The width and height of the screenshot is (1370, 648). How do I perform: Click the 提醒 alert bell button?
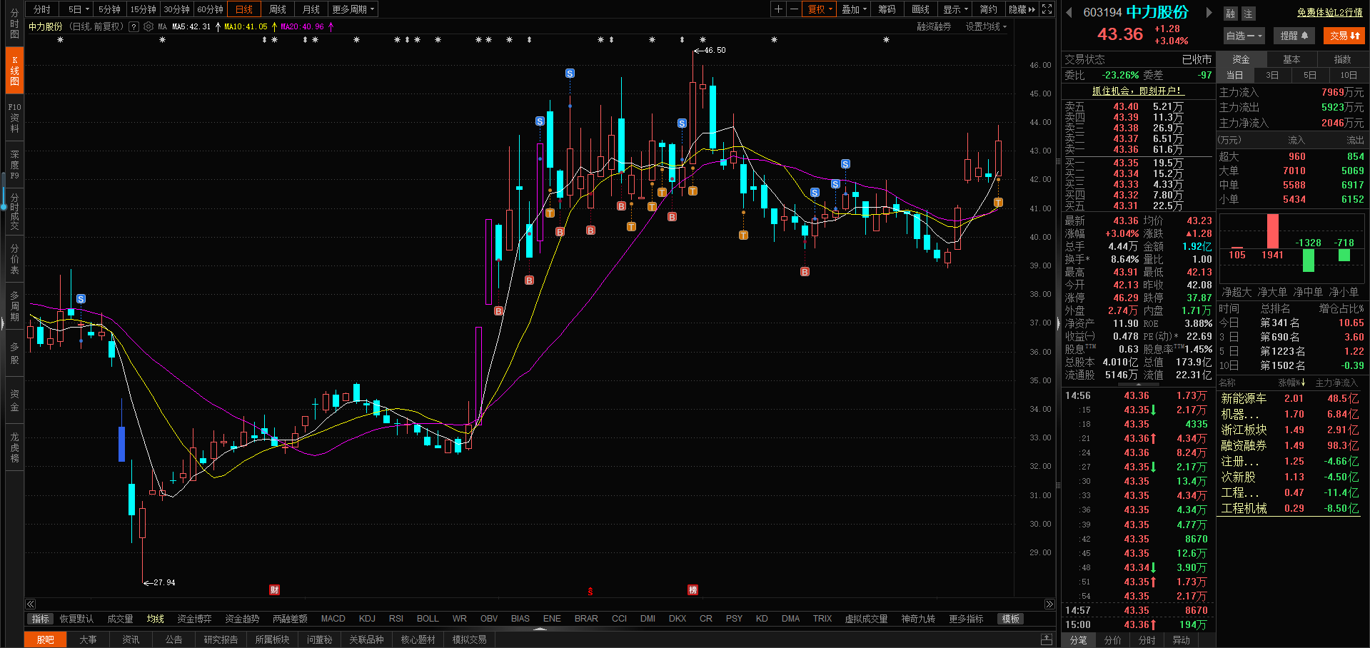click(1294, 36)
